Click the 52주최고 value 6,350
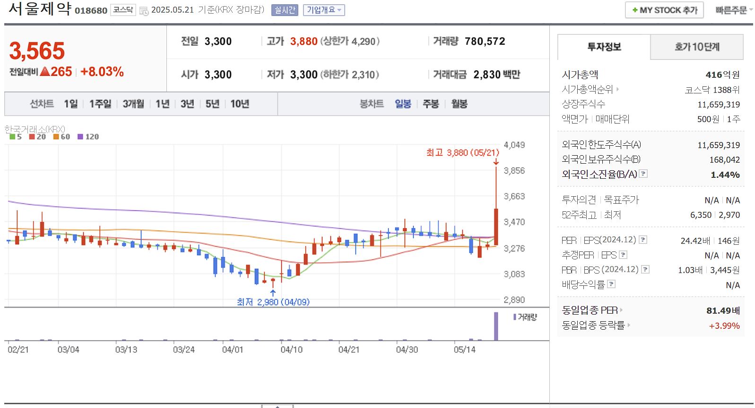This screenshot has width=755, height=408. (x=701, y=215)
